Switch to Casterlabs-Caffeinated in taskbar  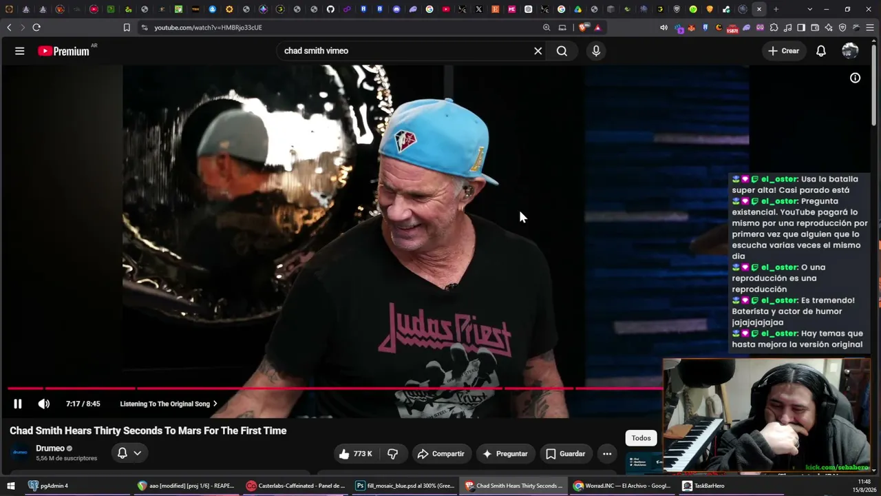[x=296, y=486]
